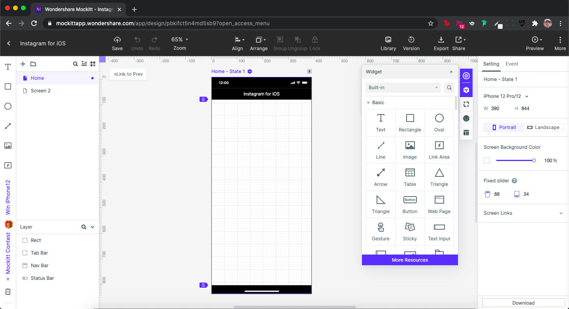This screenshot has width=569, height=309.
Task: Pick the Table widget
Action: tap(410, 177)
